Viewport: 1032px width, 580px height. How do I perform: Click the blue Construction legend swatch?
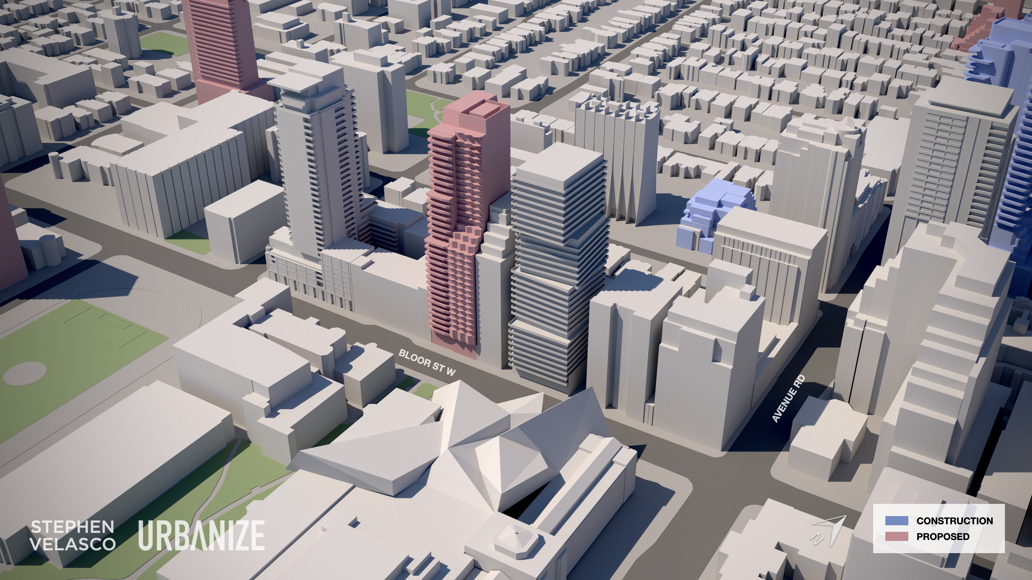tap(897, 521)
